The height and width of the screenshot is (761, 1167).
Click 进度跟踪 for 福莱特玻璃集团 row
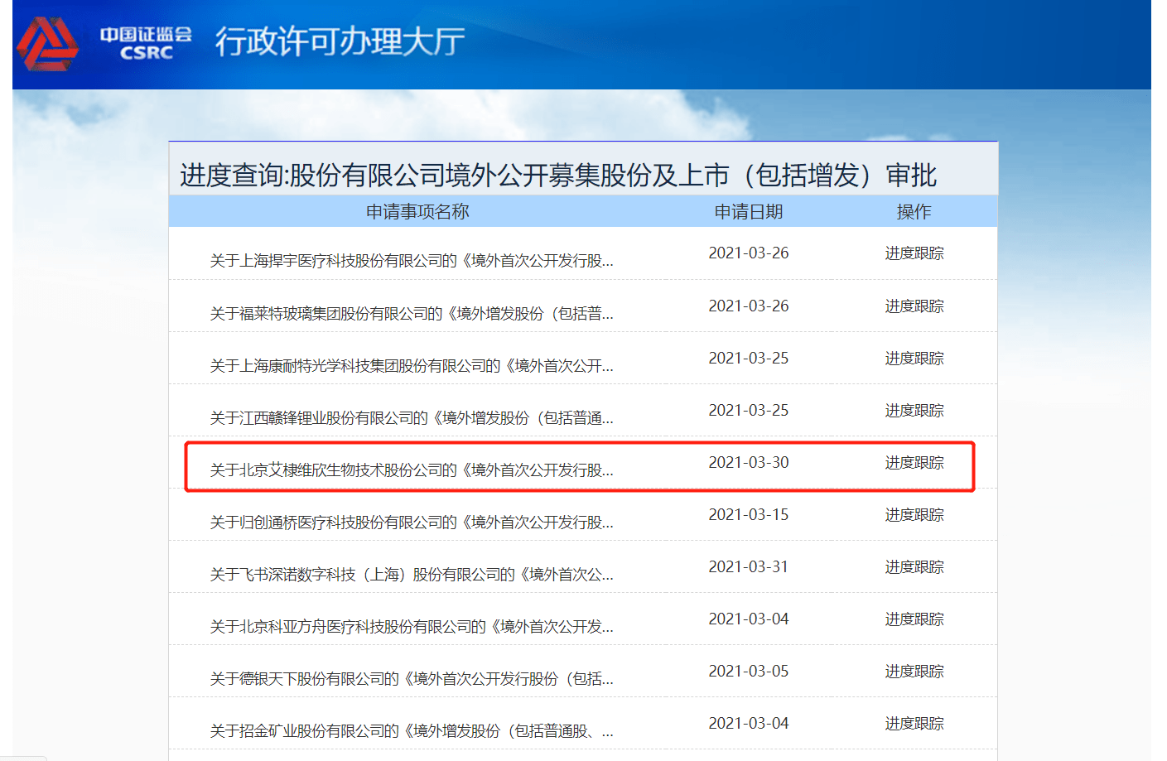pyautogui.click(x=914, y=306)
